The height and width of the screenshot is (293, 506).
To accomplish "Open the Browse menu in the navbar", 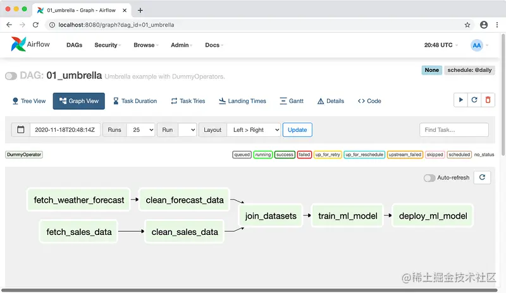I will 145,45.
